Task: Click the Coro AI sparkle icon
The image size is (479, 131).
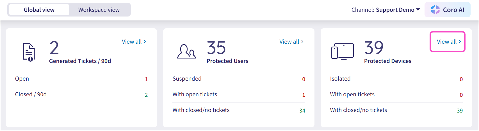Action: click(435, 10)
